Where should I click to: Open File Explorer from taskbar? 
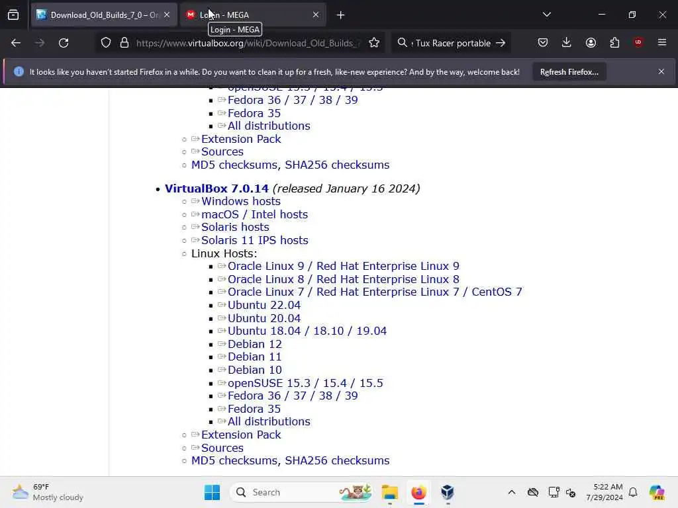(389, 492)
